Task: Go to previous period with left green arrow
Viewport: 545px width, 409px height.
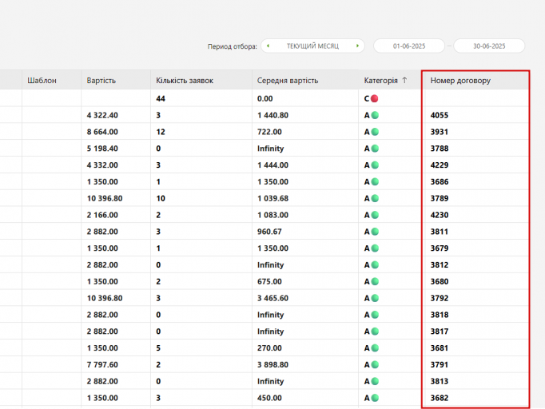Action: click(268, 46)
